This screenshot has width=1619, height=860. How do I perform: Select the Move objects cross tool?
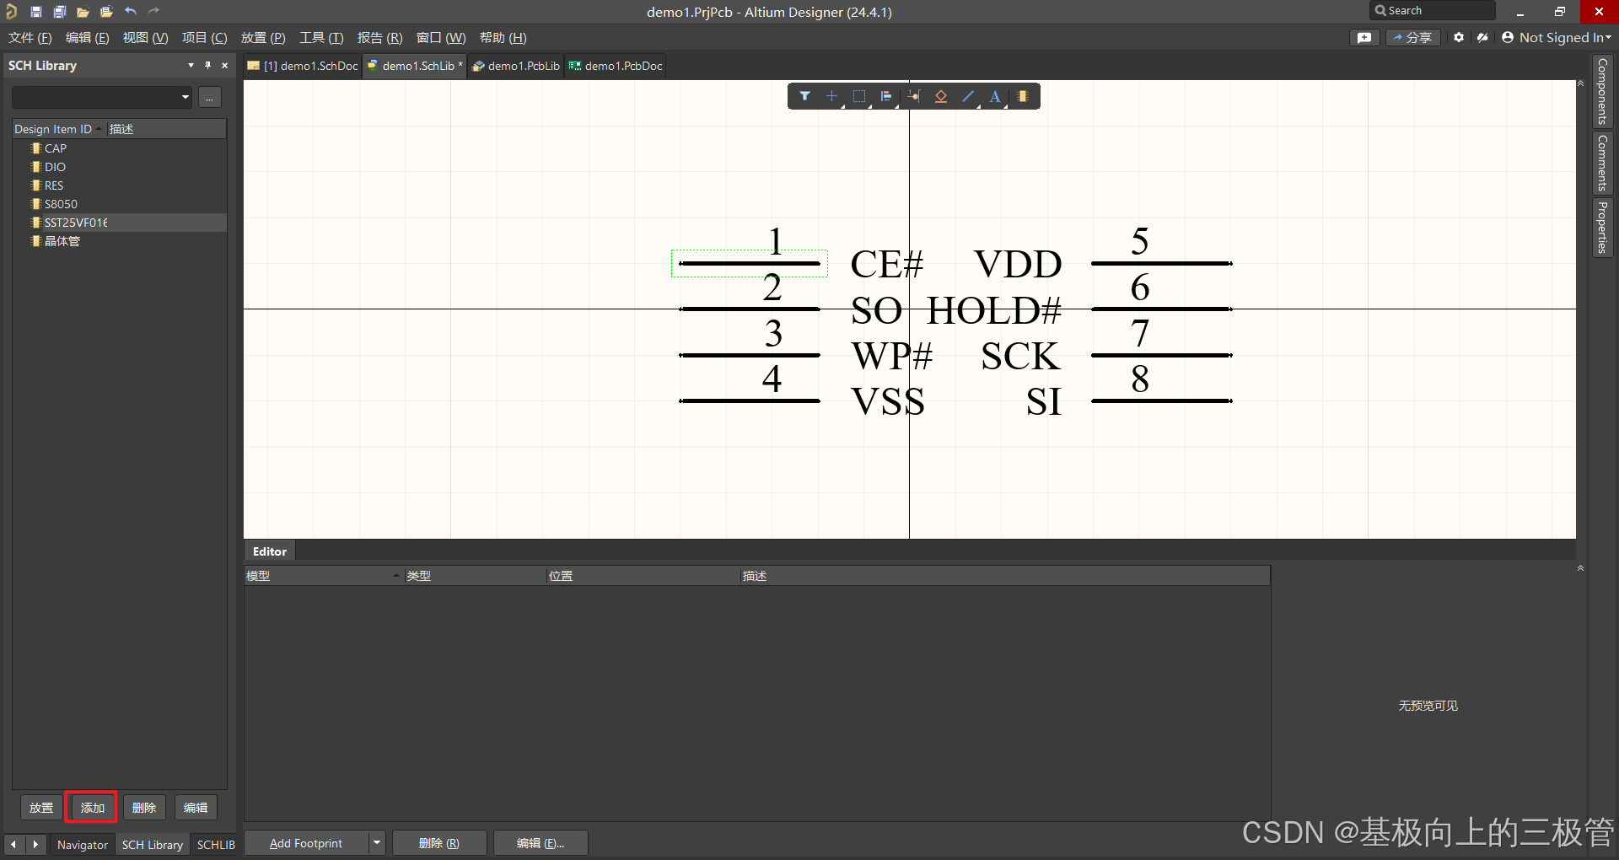click(832, 96)
